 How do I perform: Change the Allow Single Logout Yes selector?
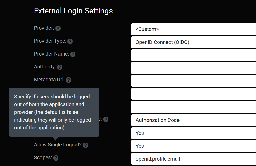193,146
